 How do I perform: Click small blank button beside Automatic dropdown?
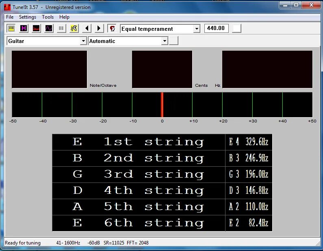pos(173,41)
